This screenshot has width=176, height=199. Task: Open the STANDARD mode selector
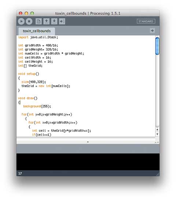(x=146, y=21)
